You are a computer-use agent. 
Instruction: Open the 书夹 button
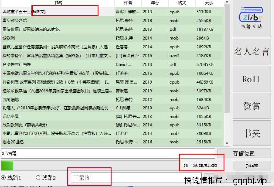(252, 133)
